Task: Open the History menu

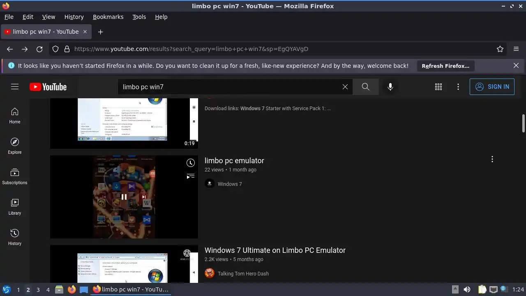Action: click(74, 17)
